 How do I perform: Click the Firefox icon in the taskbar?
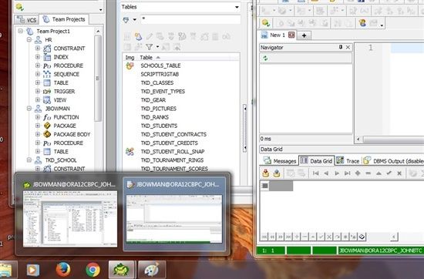(62, 270)
